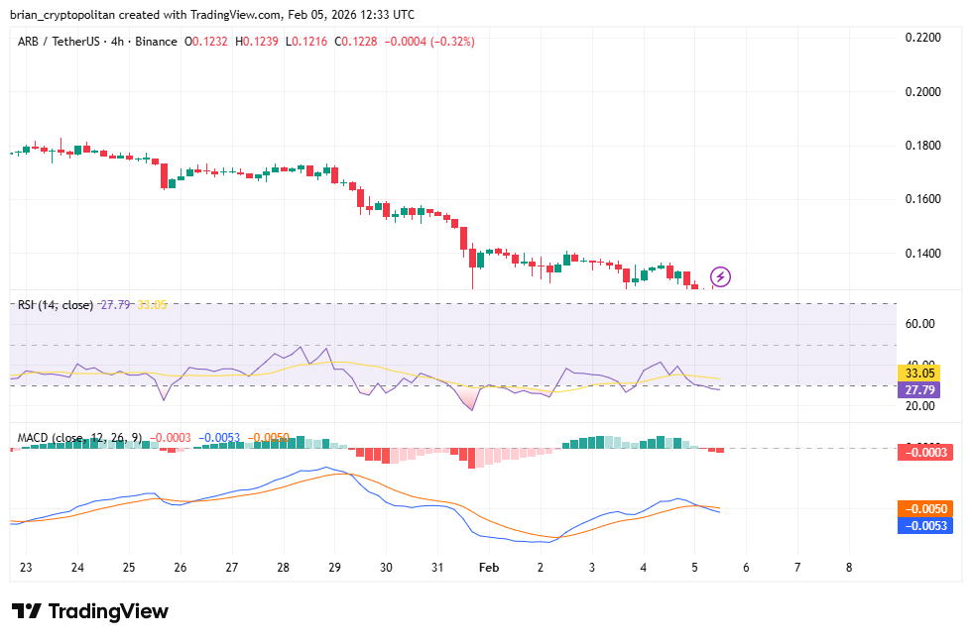Click the brian_cryptopolitan username text
The height and width of the screenshot is (641, 972).
[64, 14]
